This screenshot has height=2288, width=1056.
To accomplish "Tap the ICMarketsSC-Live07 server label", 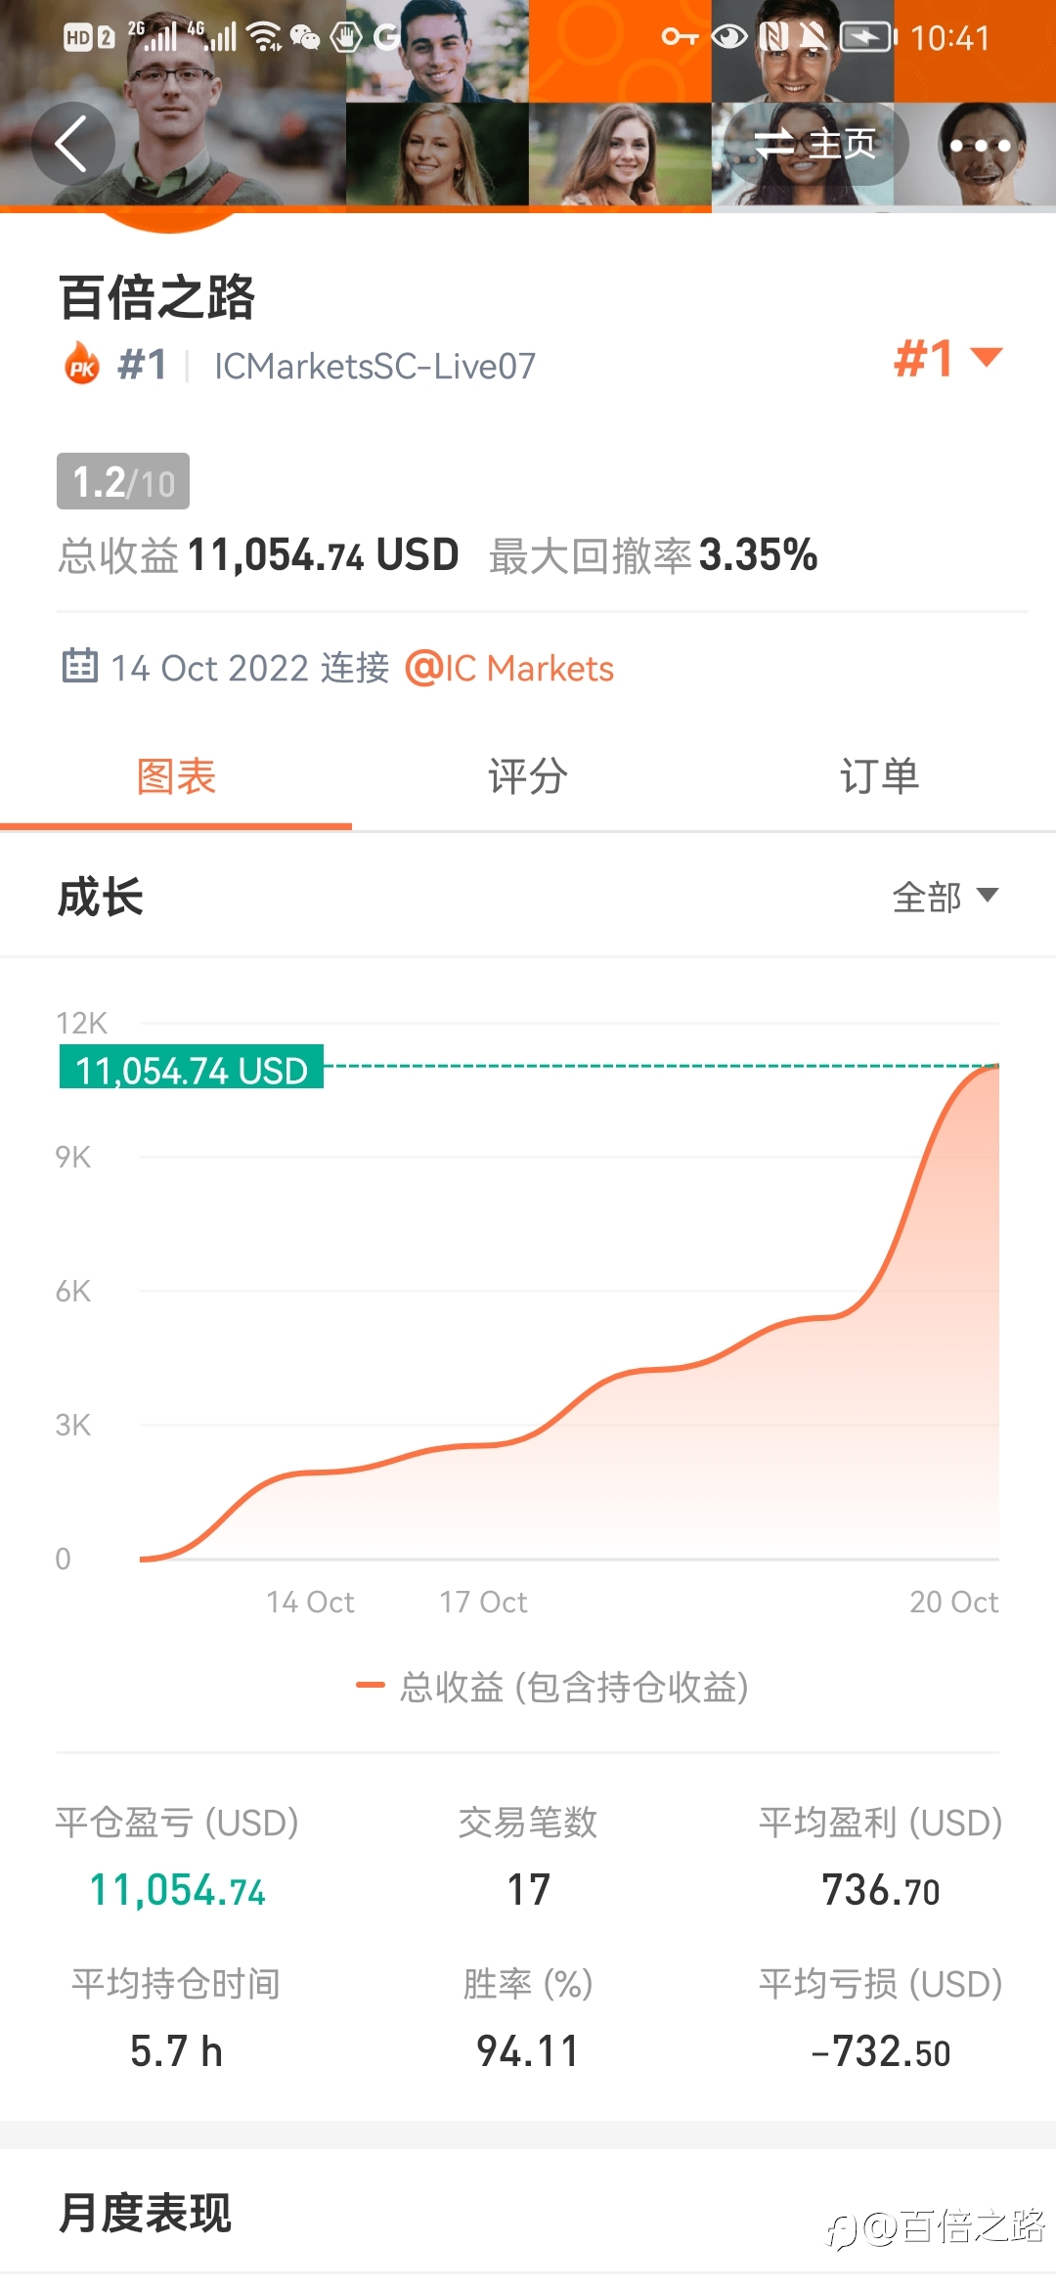I will (x=374, y=366).
